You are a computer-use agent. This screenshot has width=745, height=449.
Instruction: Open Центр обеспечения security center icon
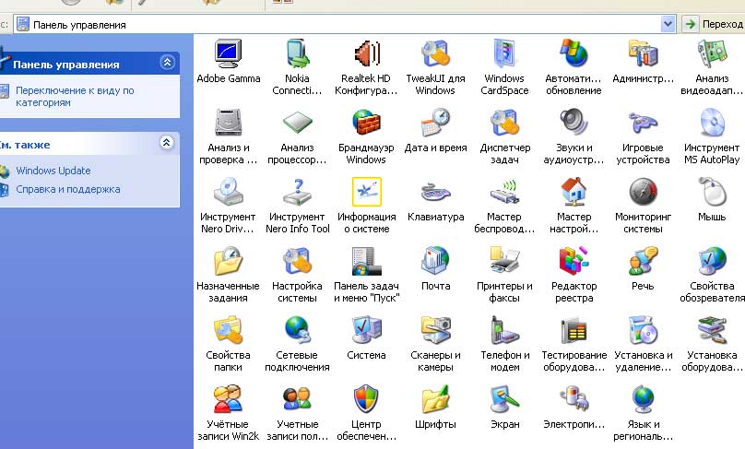pyautogui.click(x=366, y=400)
